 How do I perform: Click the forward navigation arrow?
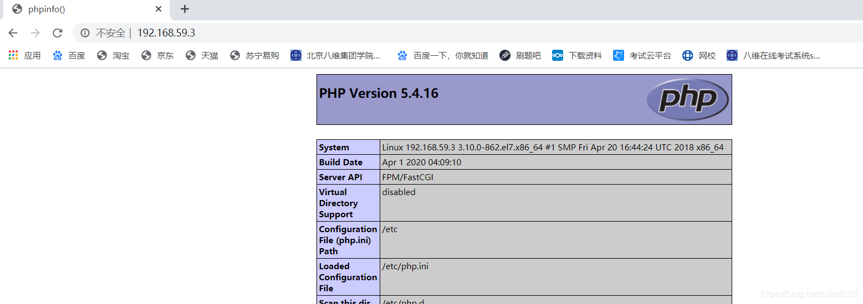tap(35, 33)
